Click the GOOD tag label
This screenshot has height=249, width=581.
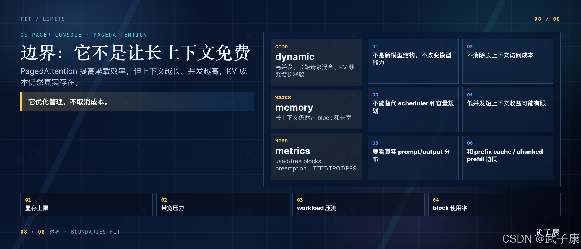pos(281,47)
